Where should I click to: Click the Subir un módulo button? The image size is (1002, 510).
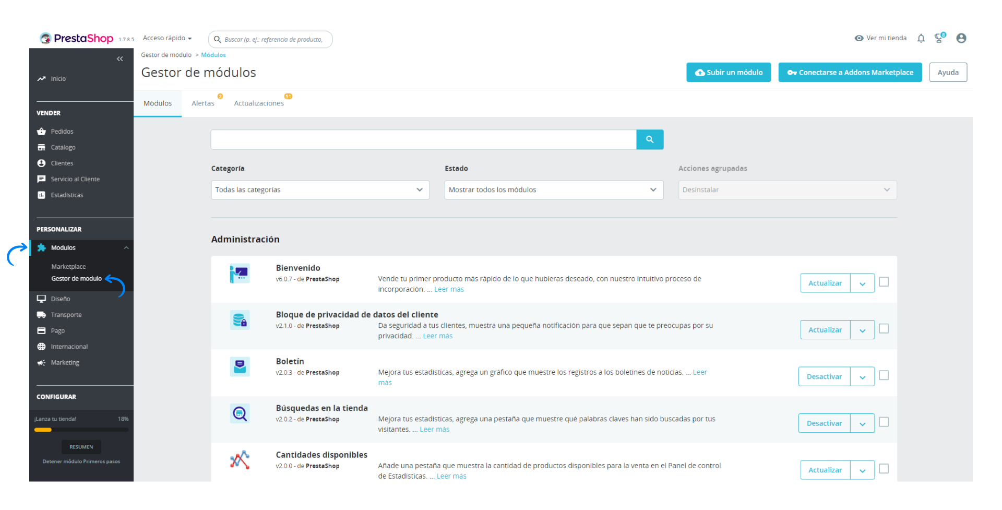click(729, 72)
